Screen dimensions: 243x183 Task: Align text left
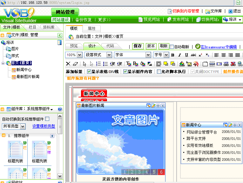tap(217, 55)
